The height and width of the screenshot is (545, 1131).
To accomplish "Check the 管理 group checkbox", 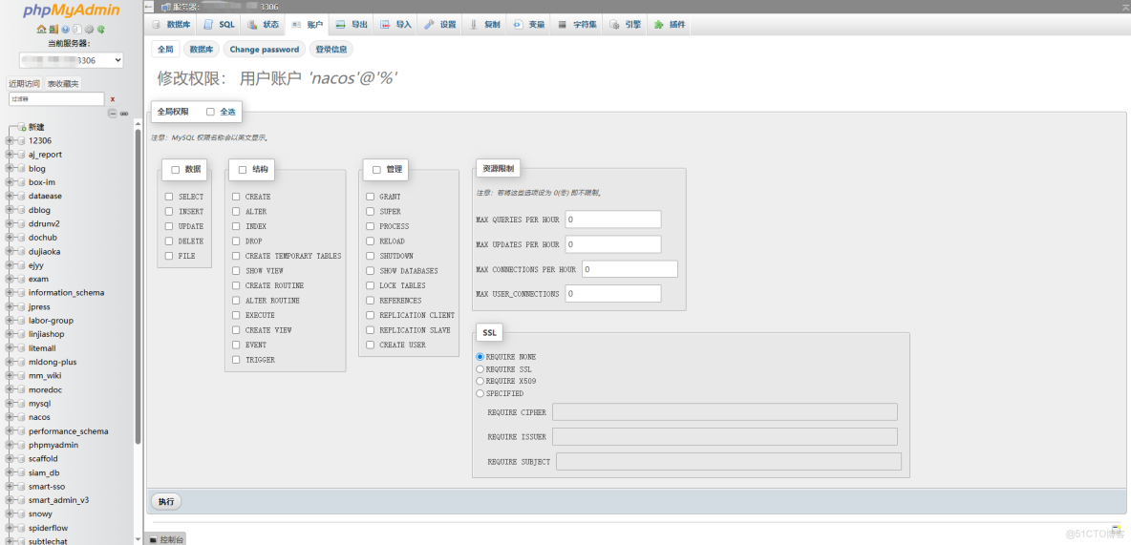I will [x=376, y=170].
